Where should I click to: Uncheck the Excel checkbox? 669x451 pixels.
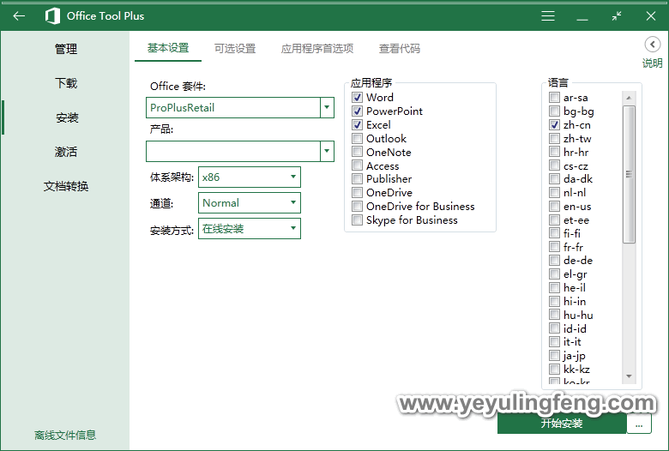click(x=357, y=125)
